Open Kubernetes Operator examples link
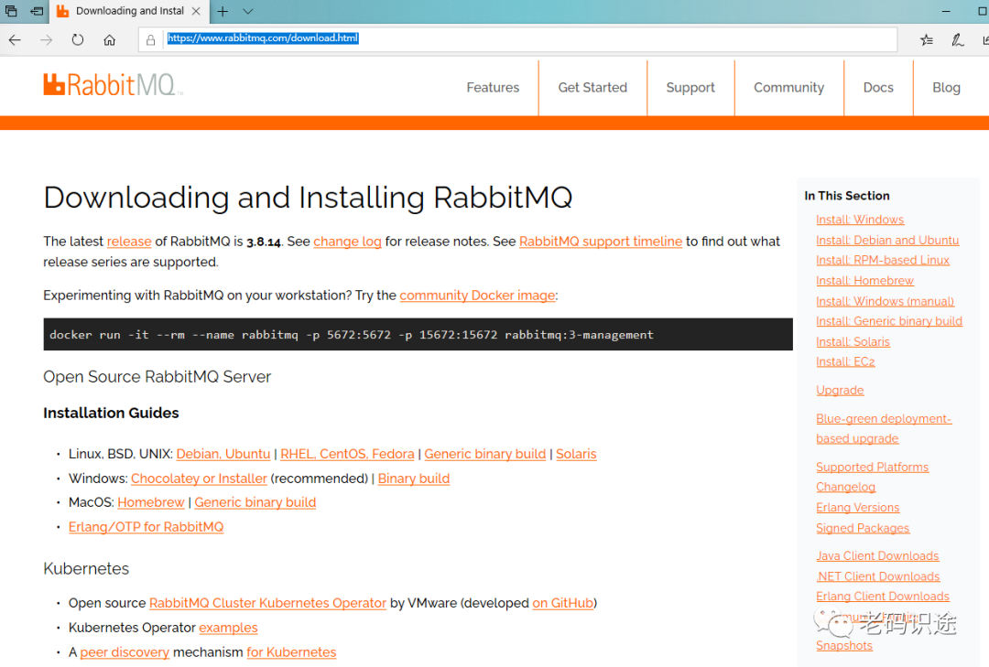989x667 pixels. (228, 628)
